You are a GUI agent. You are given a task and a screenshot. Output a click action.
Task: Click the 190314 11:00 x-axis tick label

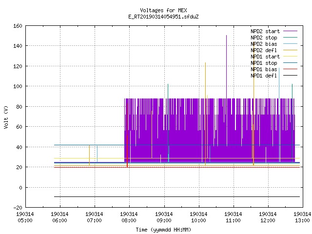click(233, 217)
